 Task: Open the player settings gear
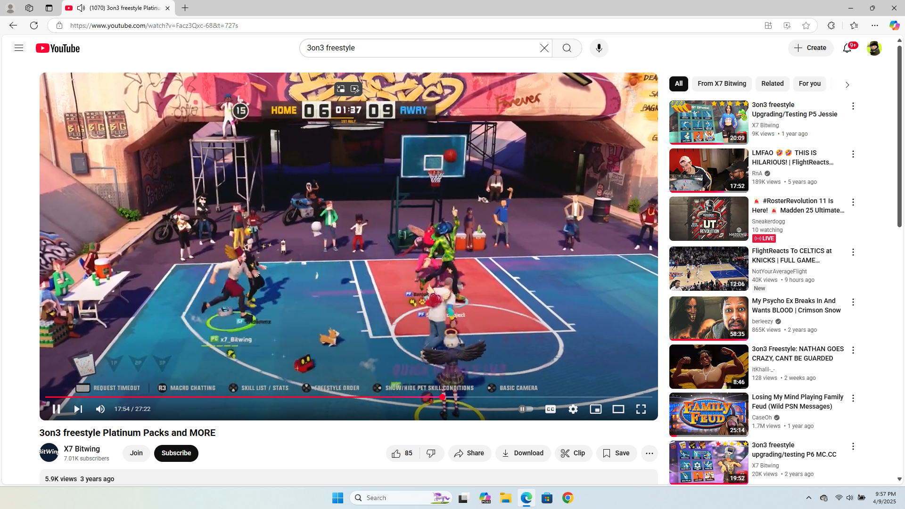(x=573, y=409)
